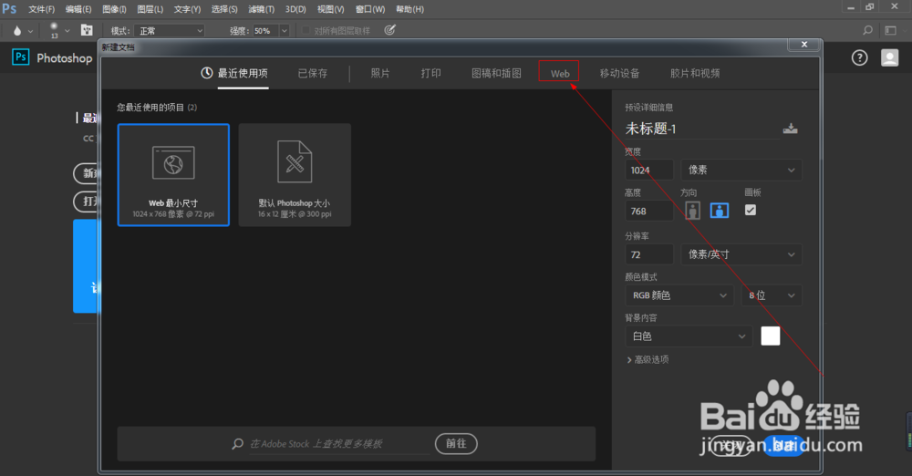Switch to the 打印 tab

[x=431, y=73]
